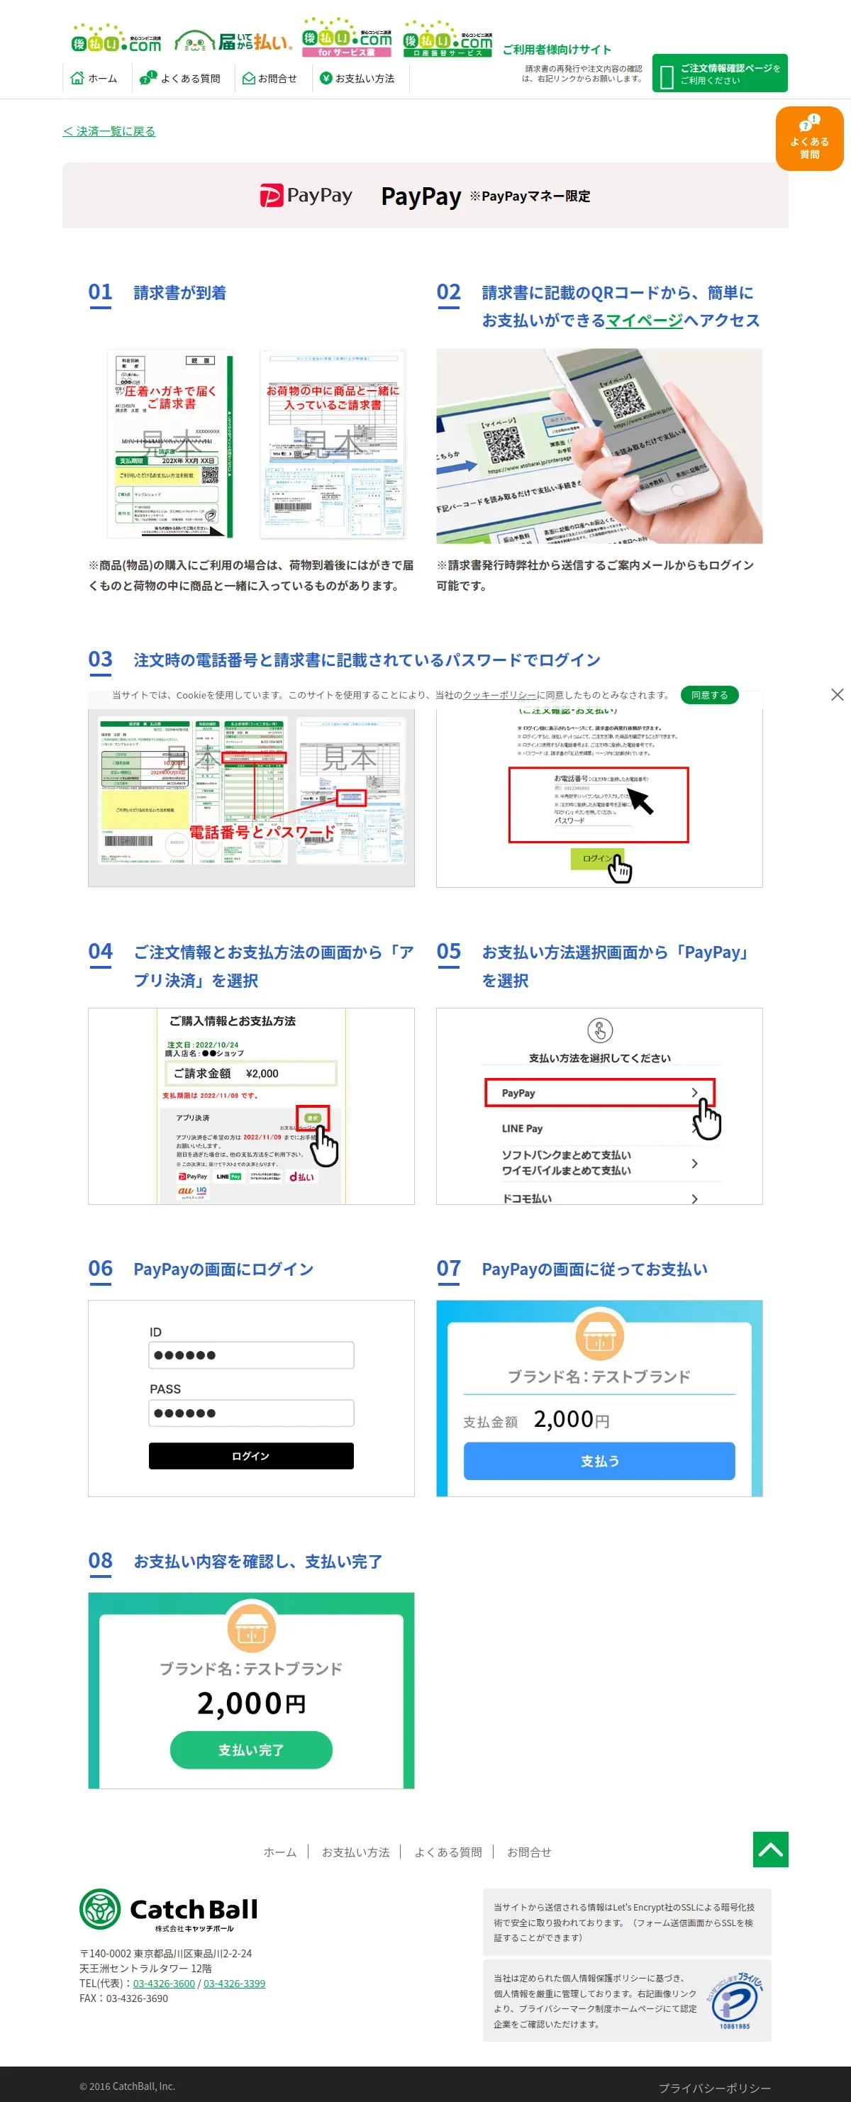This screenshot has height=2102, width=851.
Task: Click the ご利用者様向けサイト header text
Action: coord(557,50)
